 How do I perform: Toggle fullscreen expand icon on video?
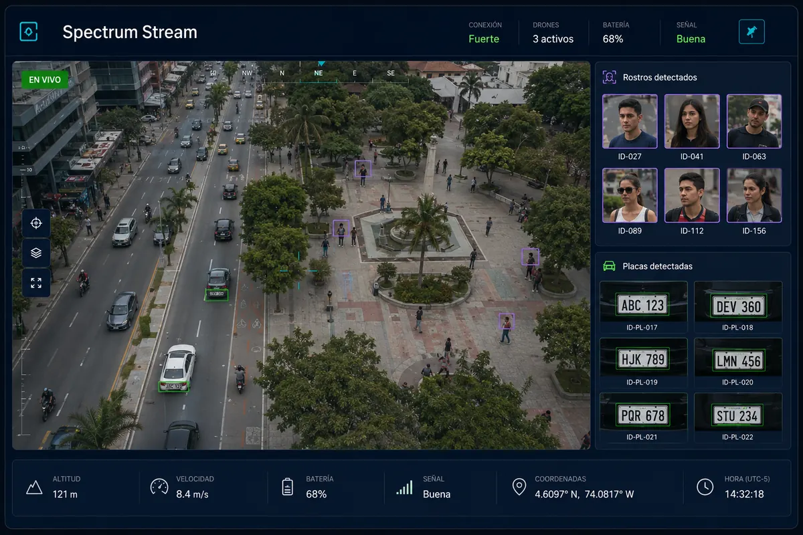(x=36, y=283)
